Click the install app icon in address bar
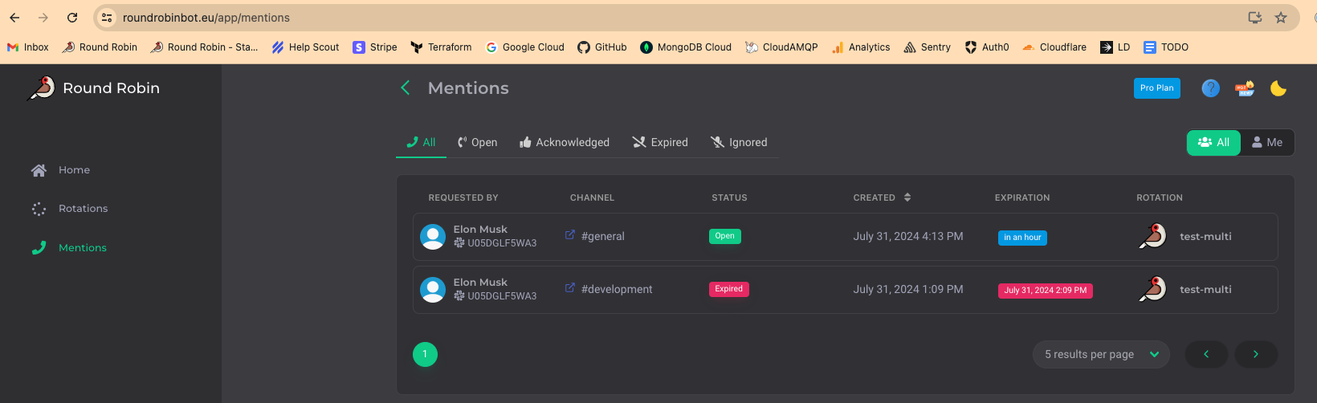 click(x=1255, y=18)
